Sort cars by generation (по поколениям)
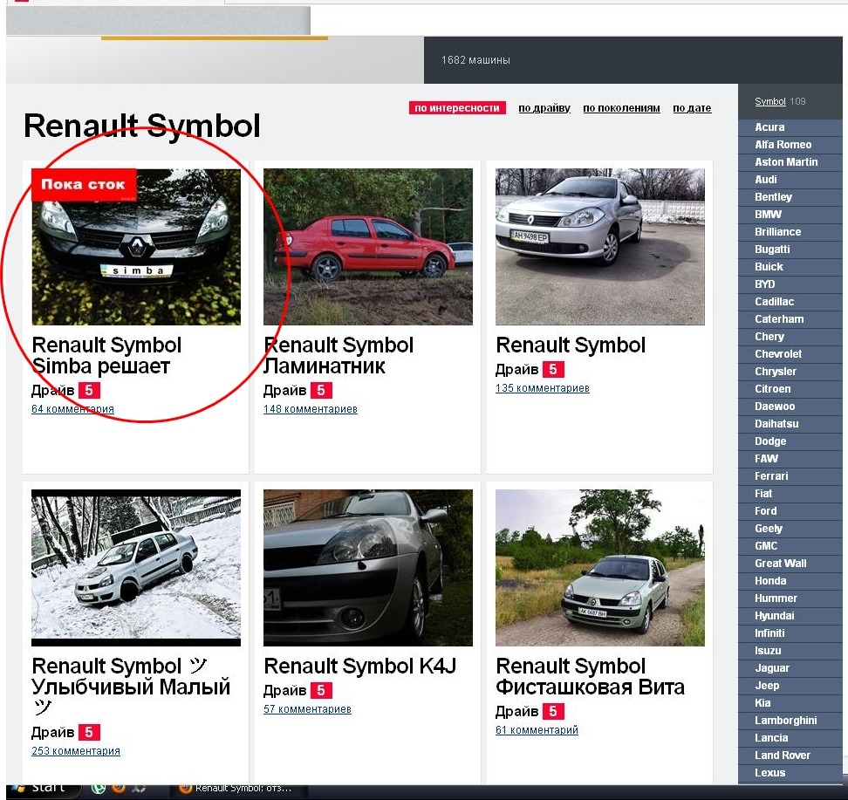 pyautogui.click(x=621, y=107)
